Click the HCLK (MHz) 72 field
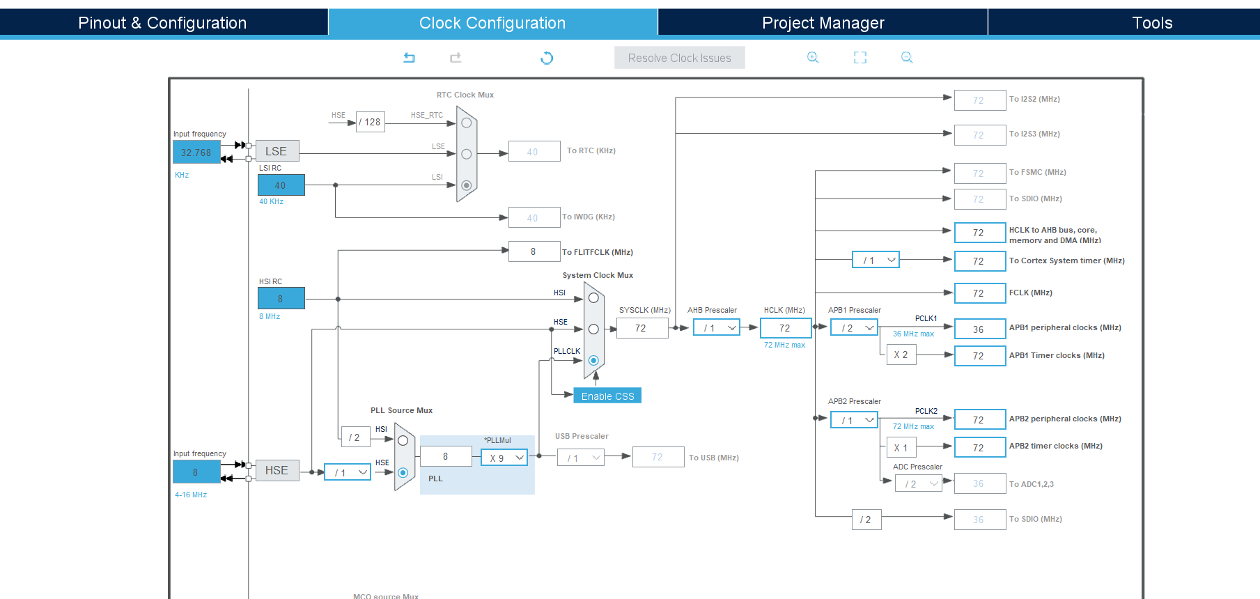1260x599 pixels. tap(786, 327)
